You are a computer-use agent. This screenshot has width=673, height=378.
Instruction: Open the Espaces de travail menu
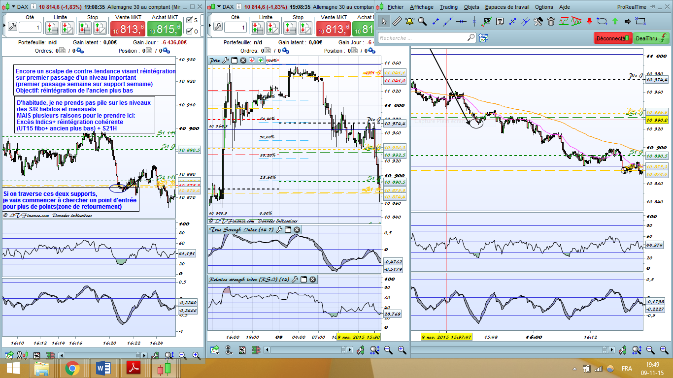[507, 7]
